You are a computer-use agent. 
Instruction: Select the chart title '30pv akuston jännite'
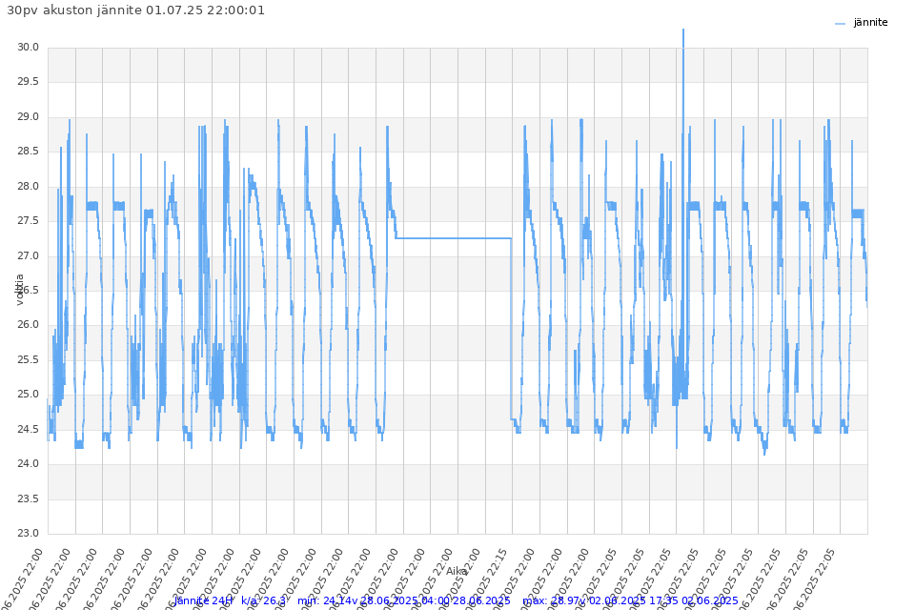133,10
